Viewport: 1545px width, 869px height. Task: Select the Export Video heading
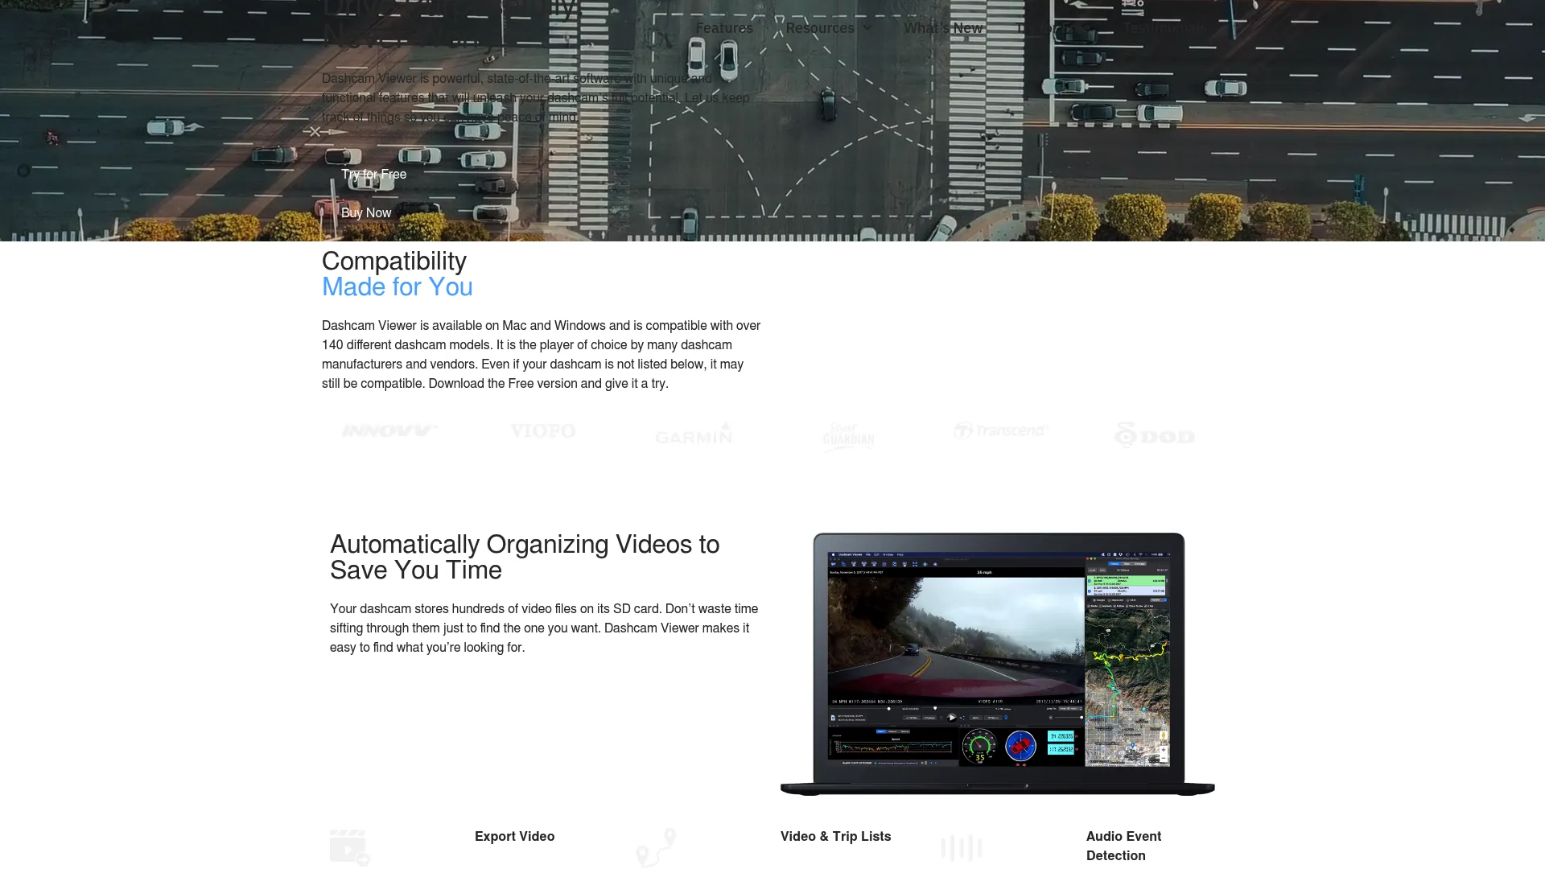click(x=514, y=837)
